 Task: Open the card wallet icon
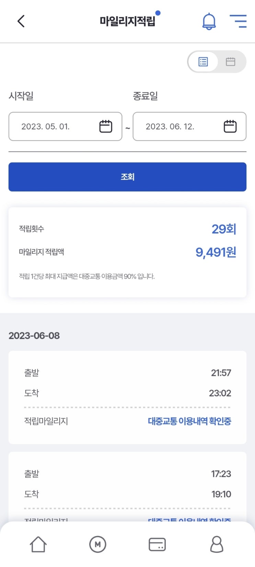click(x=157, y=544)
